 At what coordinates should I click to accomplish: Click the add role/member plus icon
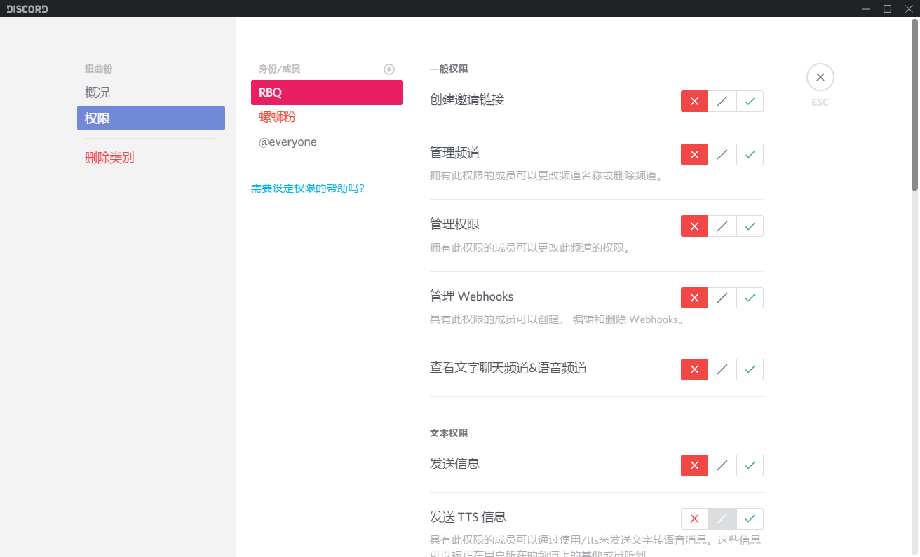389,69
